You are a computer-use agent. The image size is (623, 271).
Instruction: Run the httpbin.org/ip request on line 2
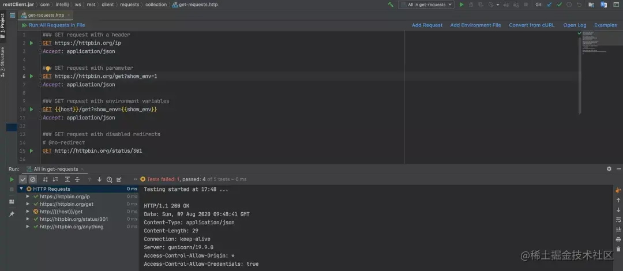tap(31, 43)
